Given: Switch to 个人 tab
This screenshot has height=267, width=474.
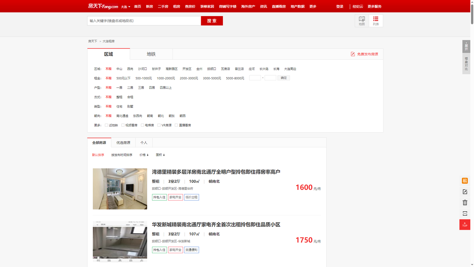Looking at the screenshot, I should [144, 143].
